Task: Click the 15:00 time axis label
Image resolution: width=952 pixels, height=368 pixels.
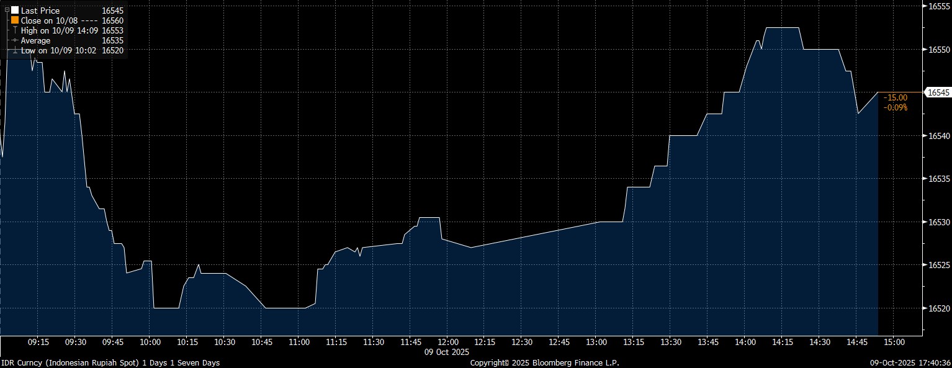Action: [893, 342]
